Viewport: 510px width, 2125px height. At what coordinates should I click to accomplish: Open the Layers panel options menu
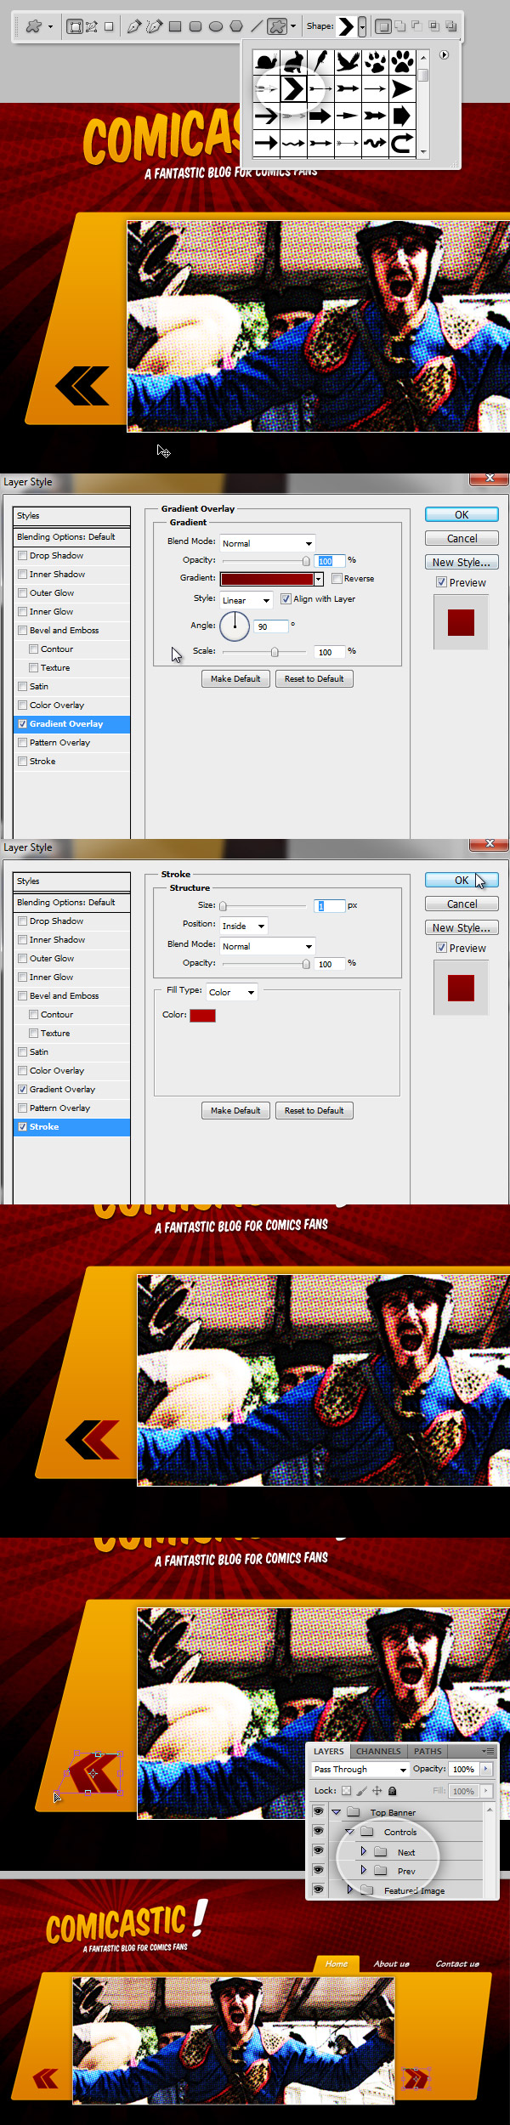pos(487,1751)
